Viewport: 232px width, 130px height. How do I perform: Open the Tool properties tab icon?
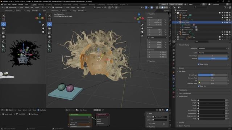(174, 46)
